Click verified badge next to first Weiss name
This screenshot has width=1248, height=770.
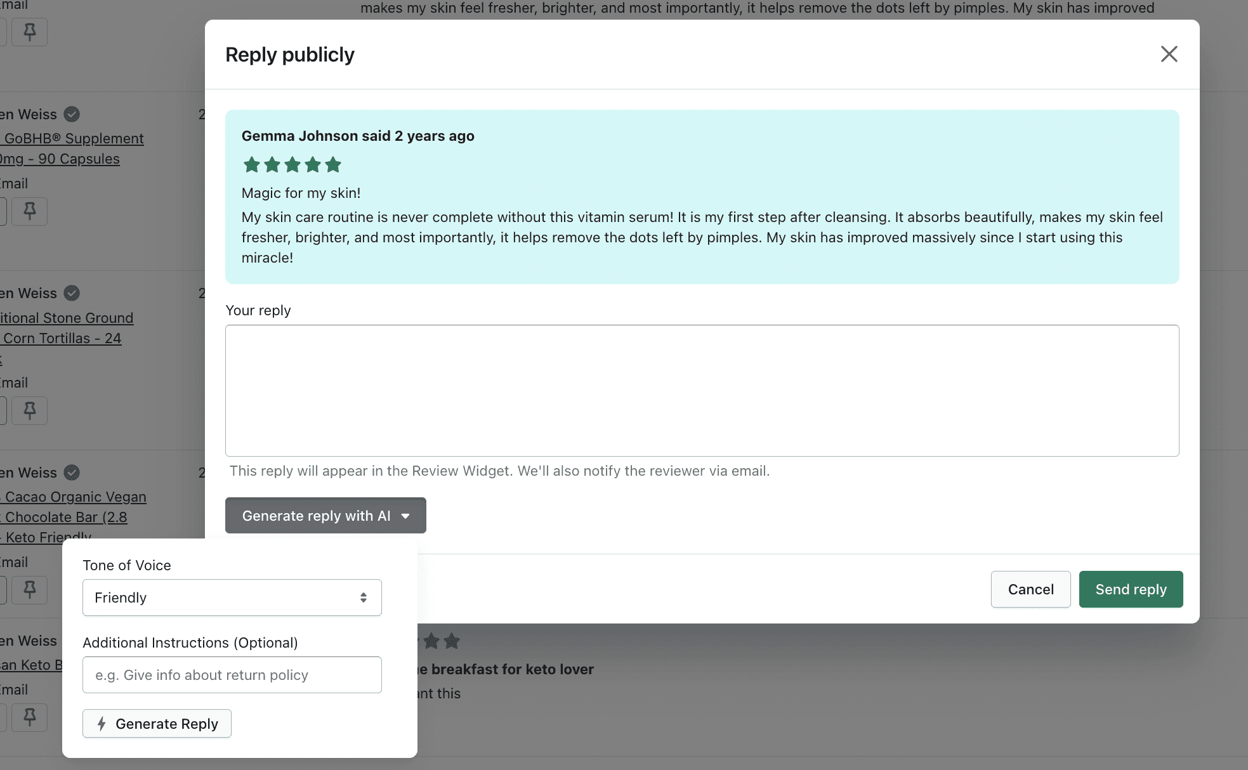click(x=72, y=114)
